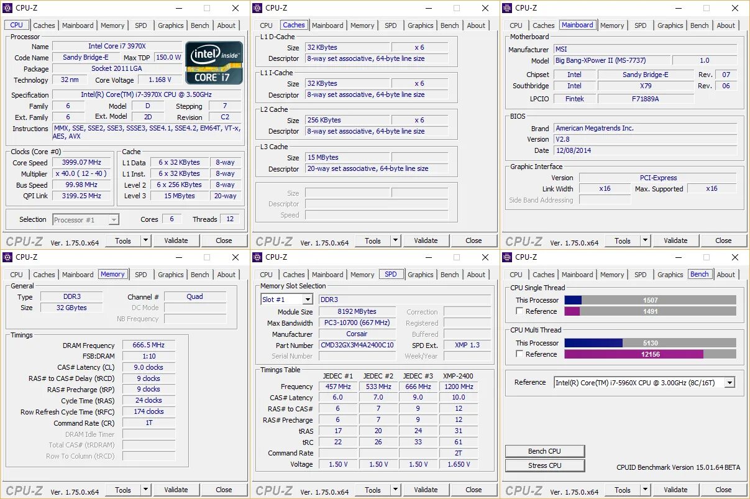This screenshot has width=750, height=499.
Task: Toggle the multi-thread Reference checkbox
Action: tap(519, 354)
